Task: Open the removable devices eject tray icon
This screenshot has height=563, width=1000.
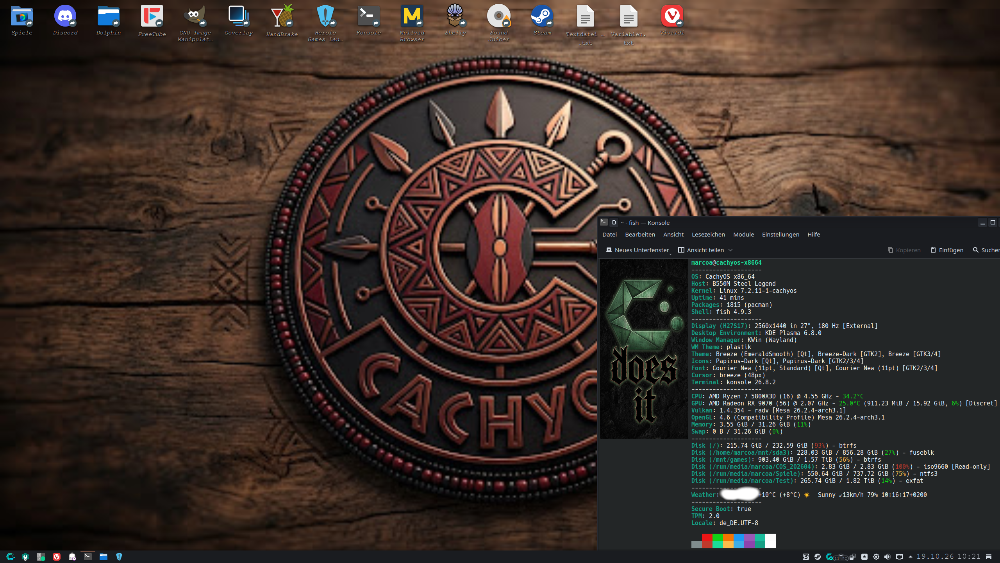Action: point(864,557)
